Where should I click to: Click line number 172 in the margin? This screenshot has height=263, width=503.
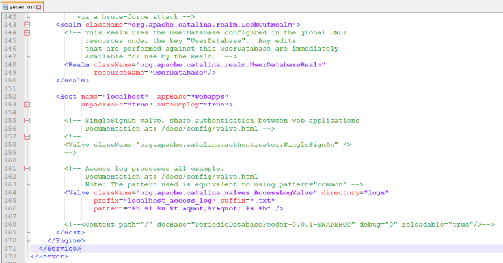pyautogui.click(x=10, y=257)
